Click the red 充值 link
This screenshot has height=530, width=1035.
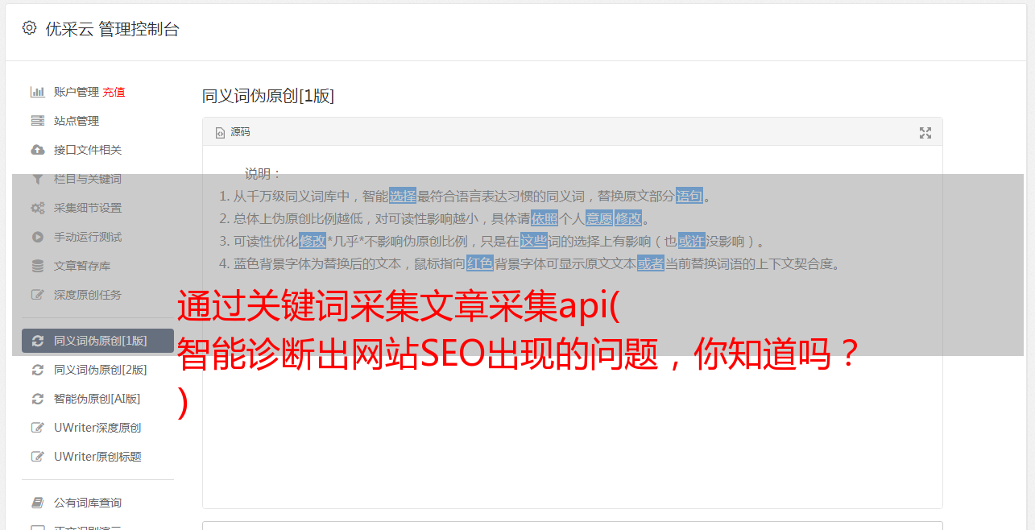click(114, 92)
